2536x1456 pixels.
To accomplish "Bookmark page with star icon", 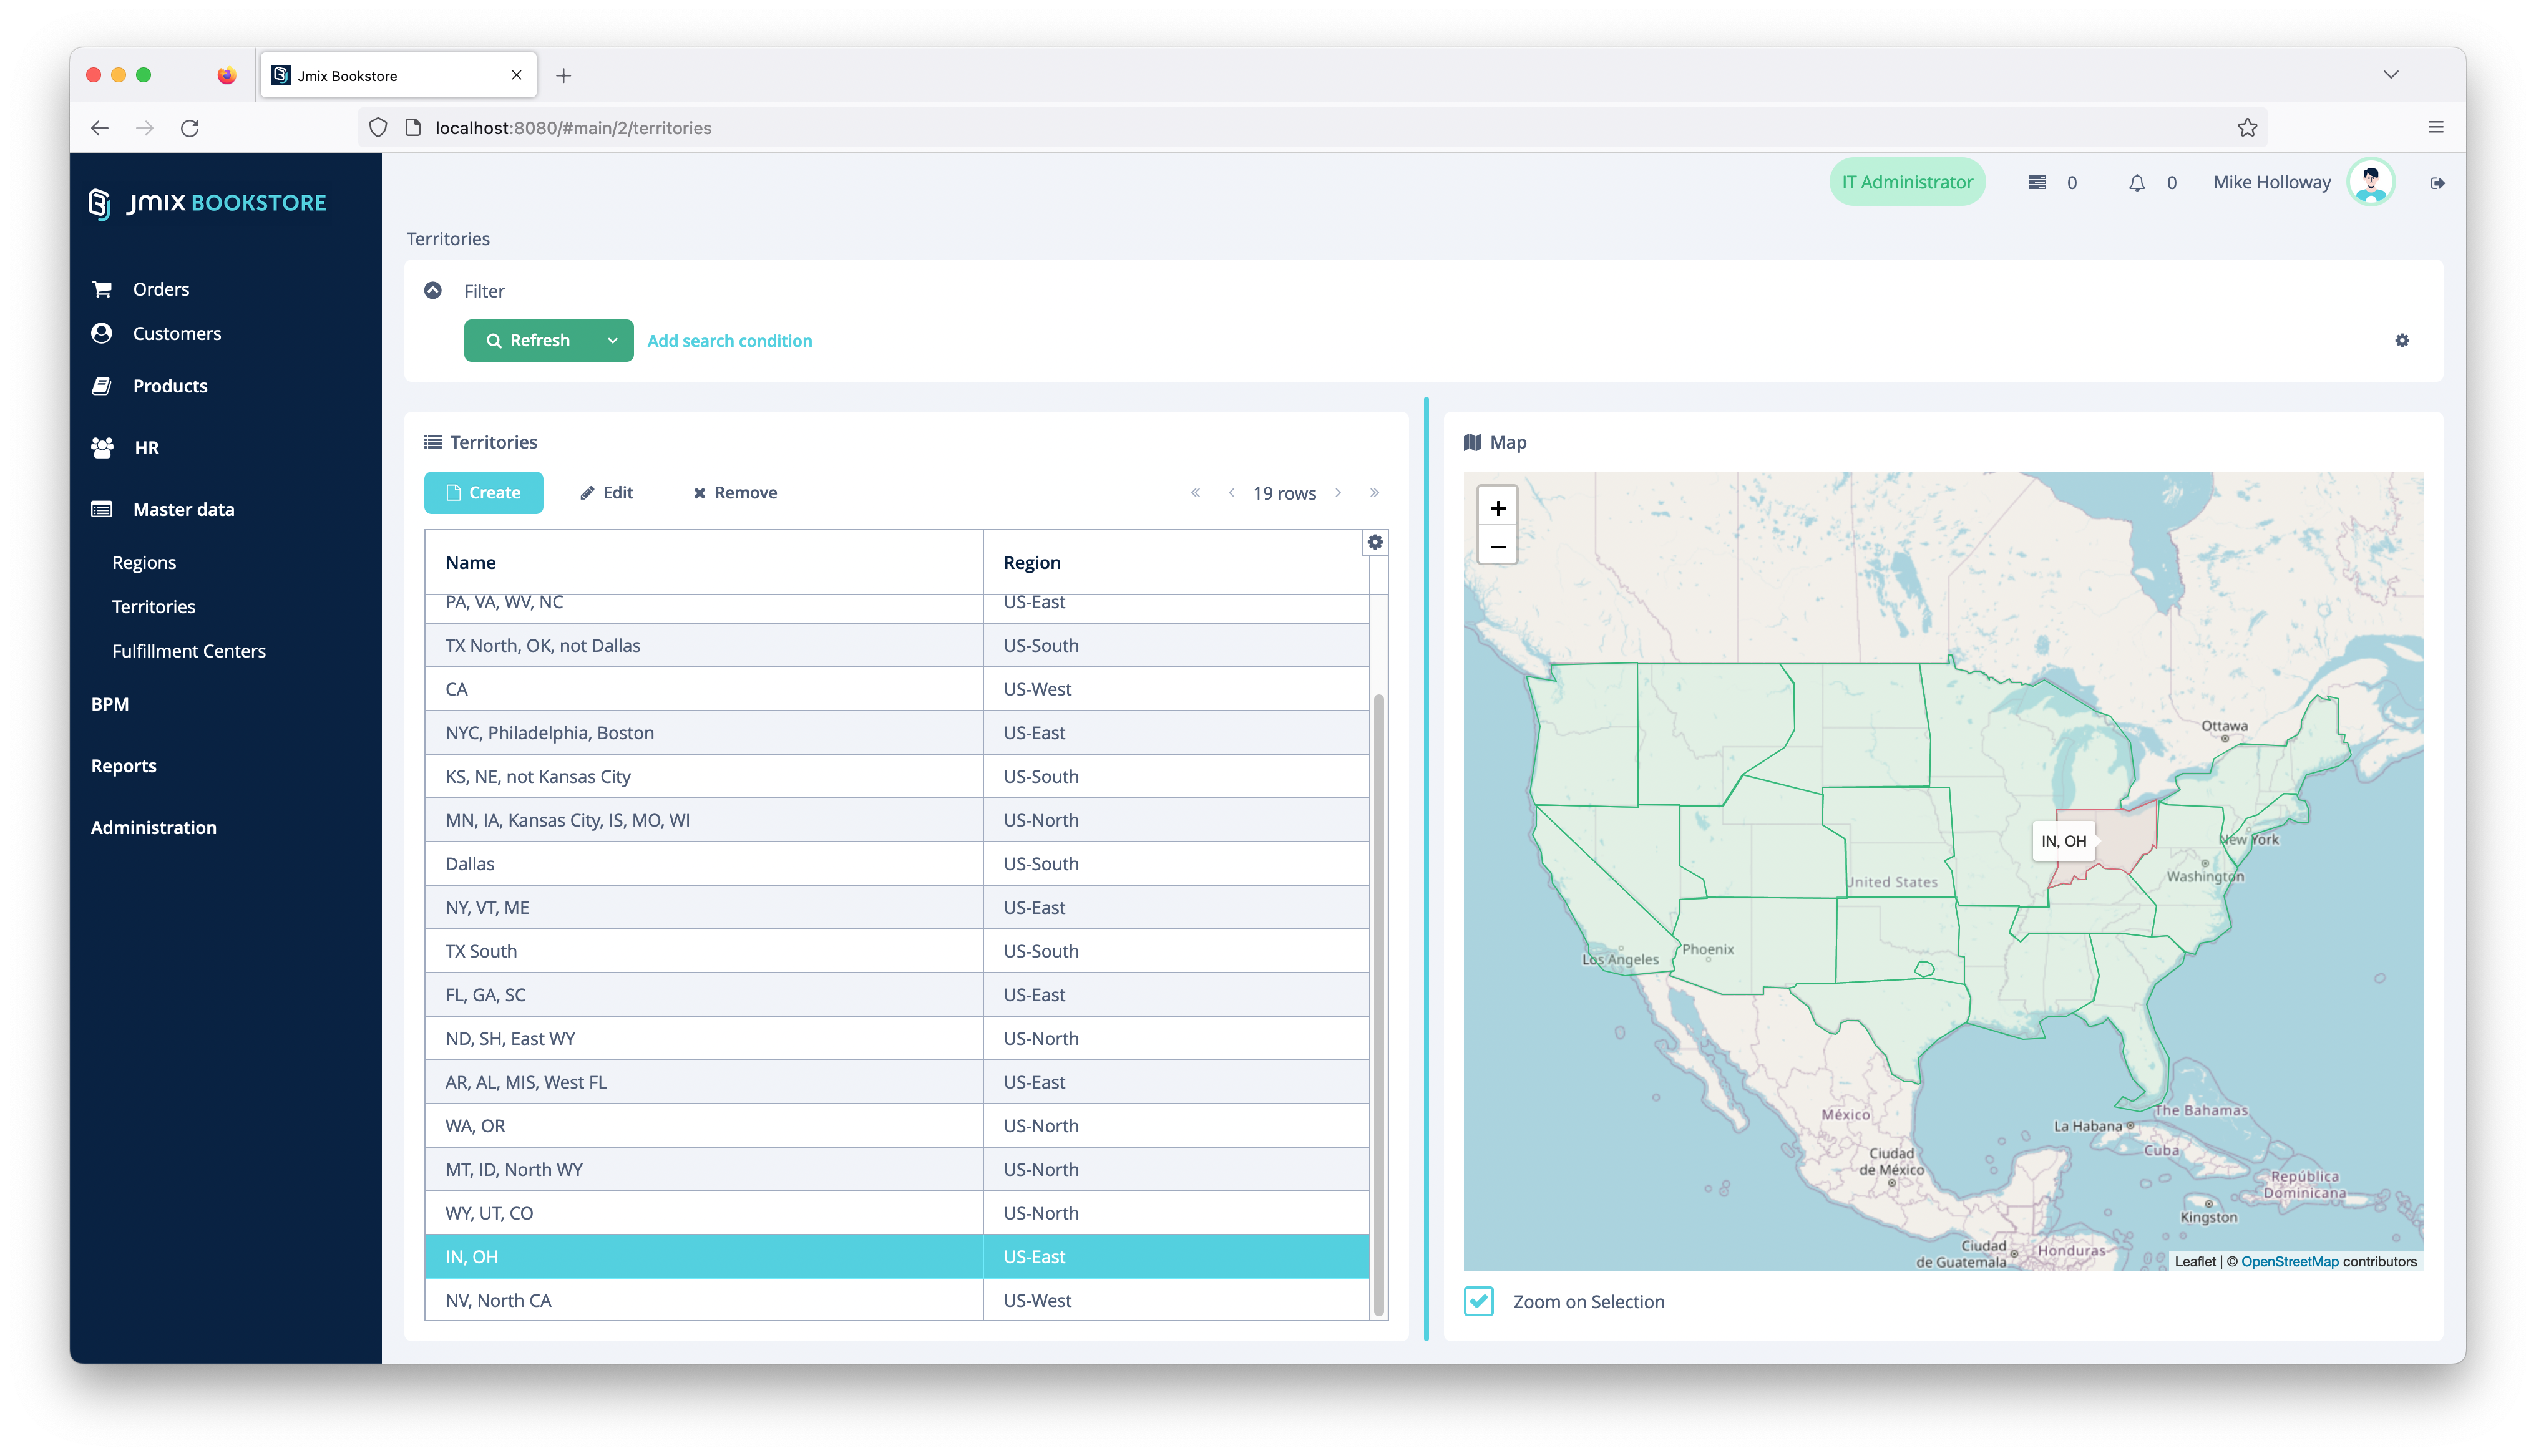I will tap(2247, 128).
